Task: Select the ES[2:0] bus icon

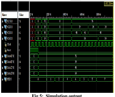Action: click(5, 79)
